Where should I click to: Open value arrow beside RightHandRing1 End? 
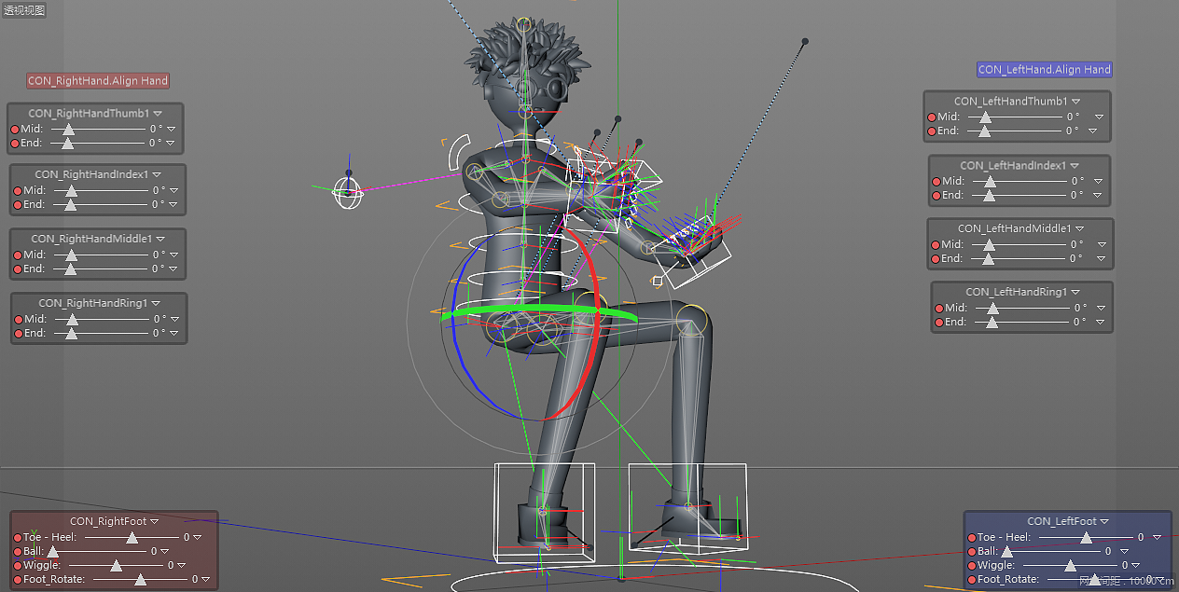pyautogui.click(x=173, y=333)
